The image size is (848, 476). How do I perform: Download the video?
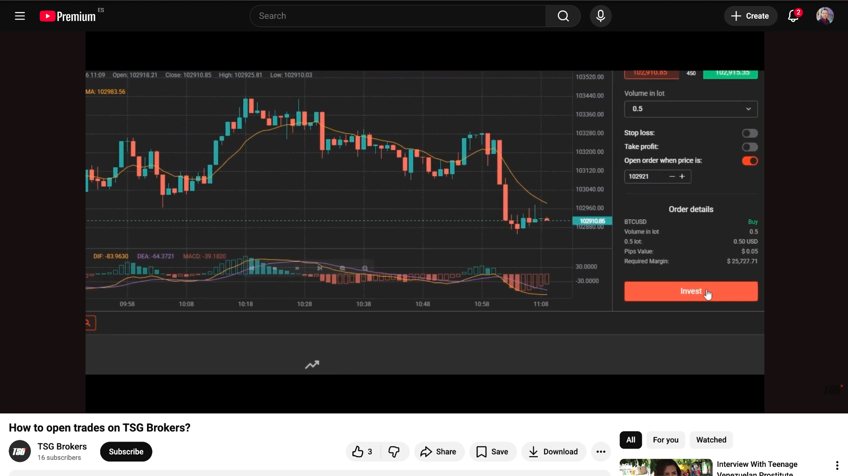click(554, 452)
